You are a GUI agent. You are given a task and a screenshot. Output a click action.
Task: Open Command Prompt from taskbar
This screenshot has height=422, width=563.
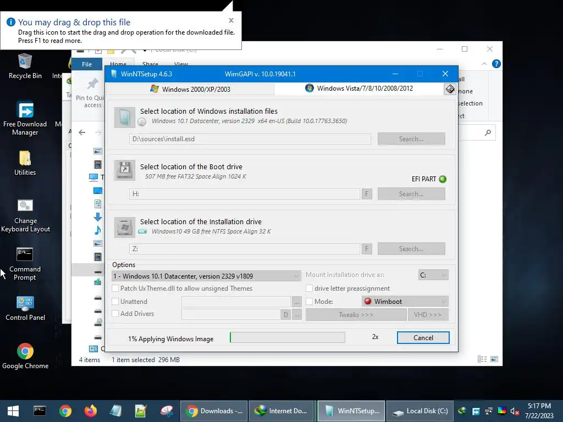pos(40,411)
